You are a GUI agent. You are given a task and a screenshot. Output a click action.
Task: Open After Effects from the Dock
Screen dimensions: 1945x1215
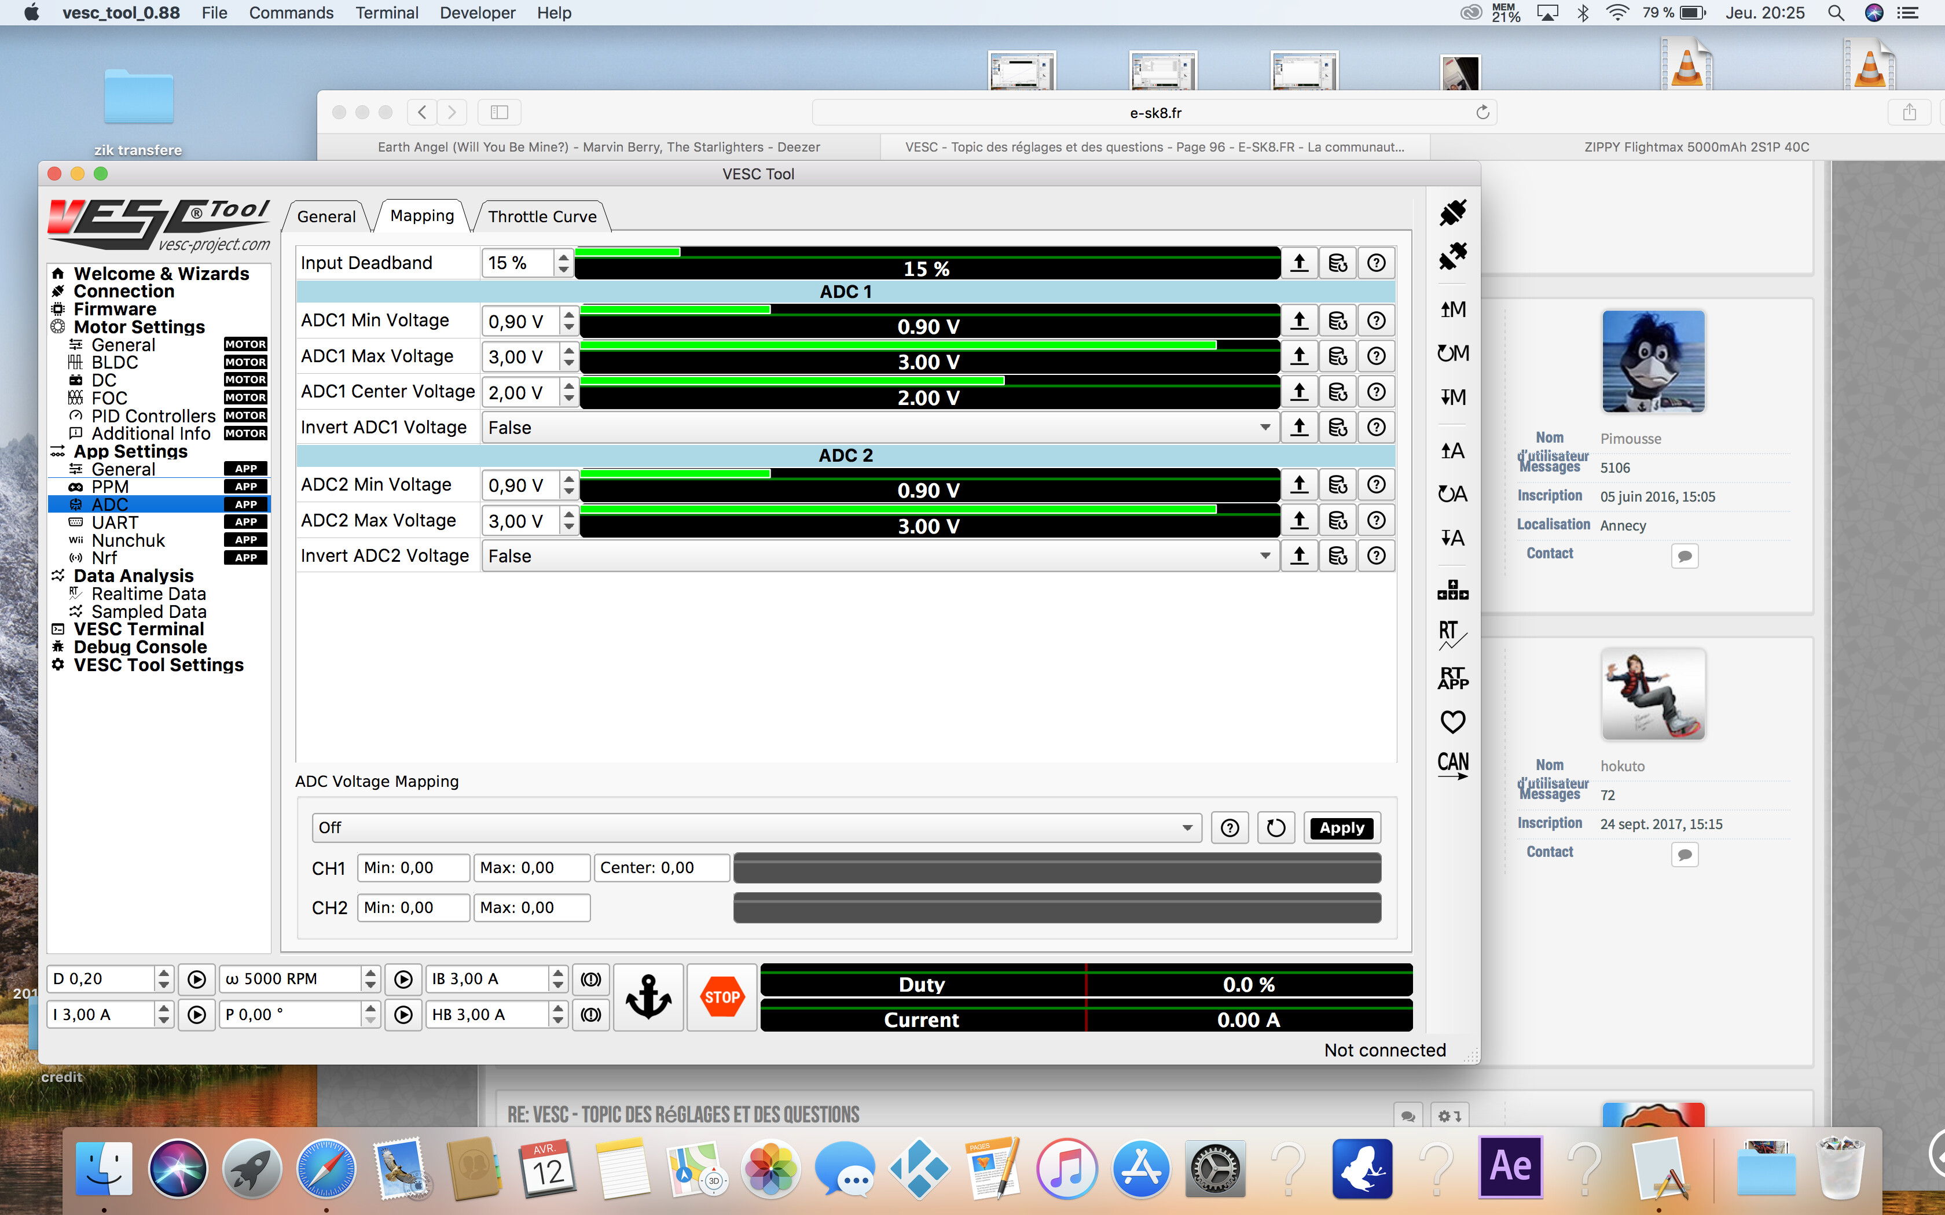click(1510, 1168)
